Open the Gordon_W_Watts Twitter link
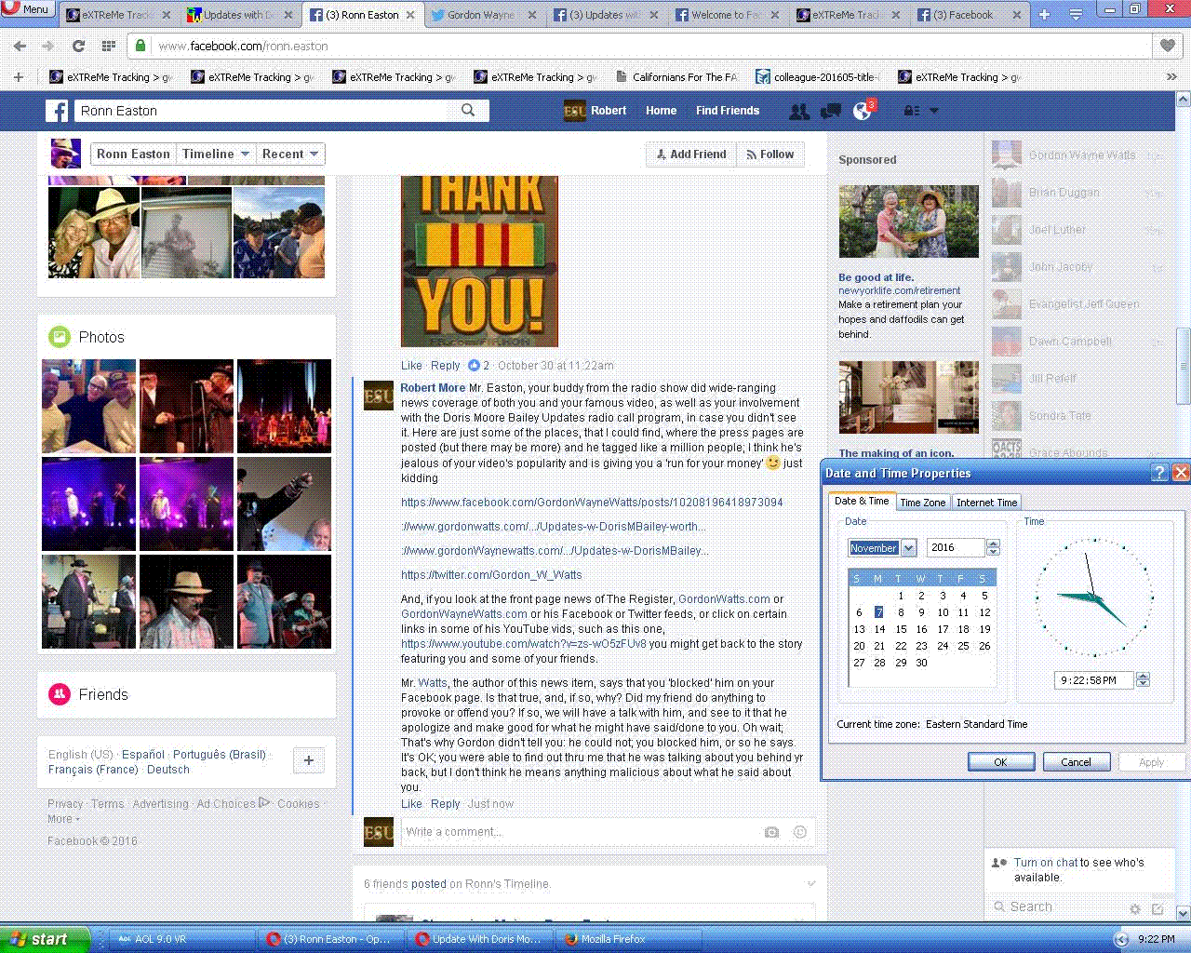Viewport: 1191px width, 953px height. 491,575
